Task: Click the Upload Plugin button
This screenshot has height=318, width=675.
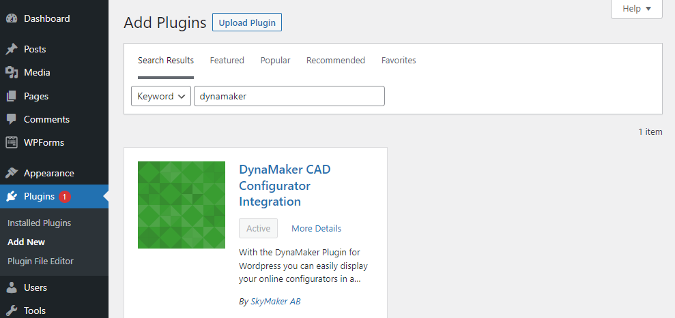Action: point(247,22)
